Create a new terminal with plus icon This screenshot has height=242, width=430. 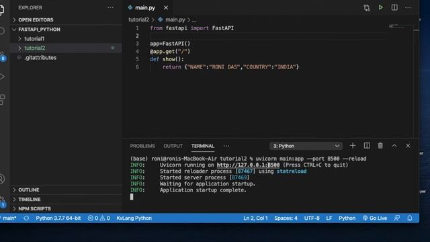point(353,146)
